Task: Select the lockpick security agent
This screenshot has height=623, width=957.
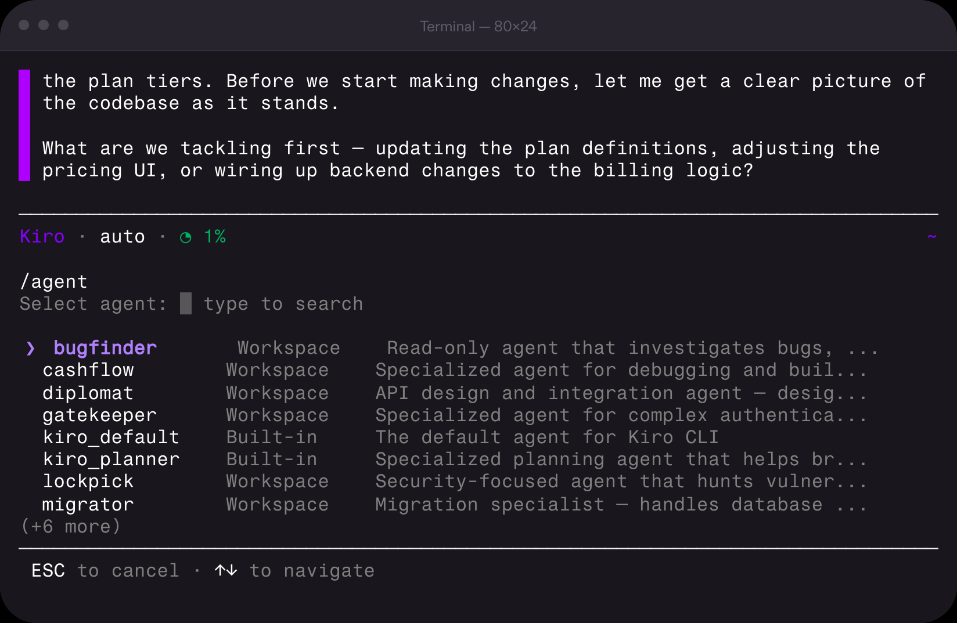Action: point(88,481)
